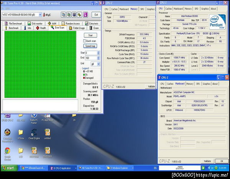Click the green error scan block map

point(40,65)
